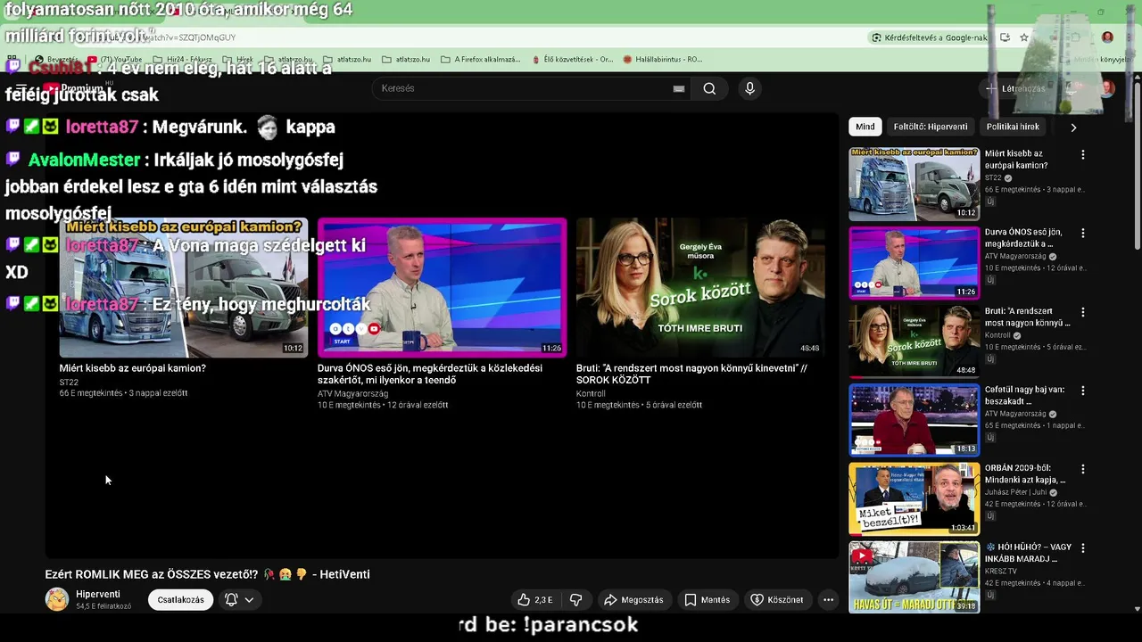Open the Megosztás share dialog
The width and height of the screenshot is (1142, 642).
[633, 600]
